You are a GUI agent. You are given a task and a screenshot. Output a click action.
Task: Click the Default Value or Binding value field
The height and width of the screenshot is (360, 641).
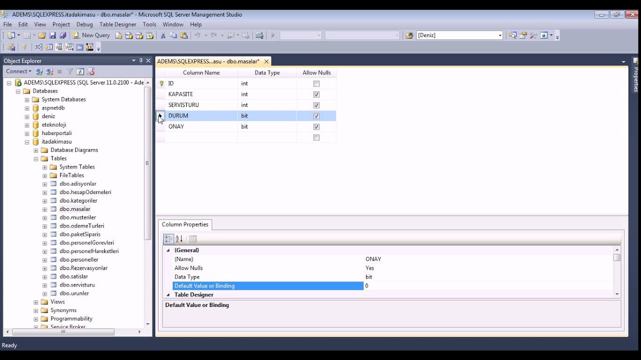(x=489, y=286)
